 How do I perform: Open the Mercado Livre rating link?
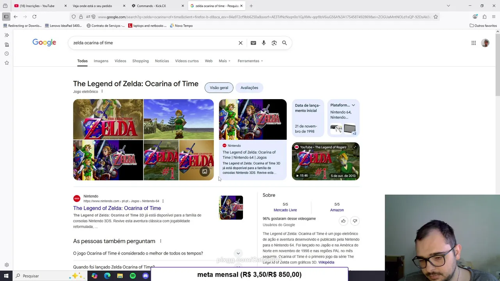(285, 210)
